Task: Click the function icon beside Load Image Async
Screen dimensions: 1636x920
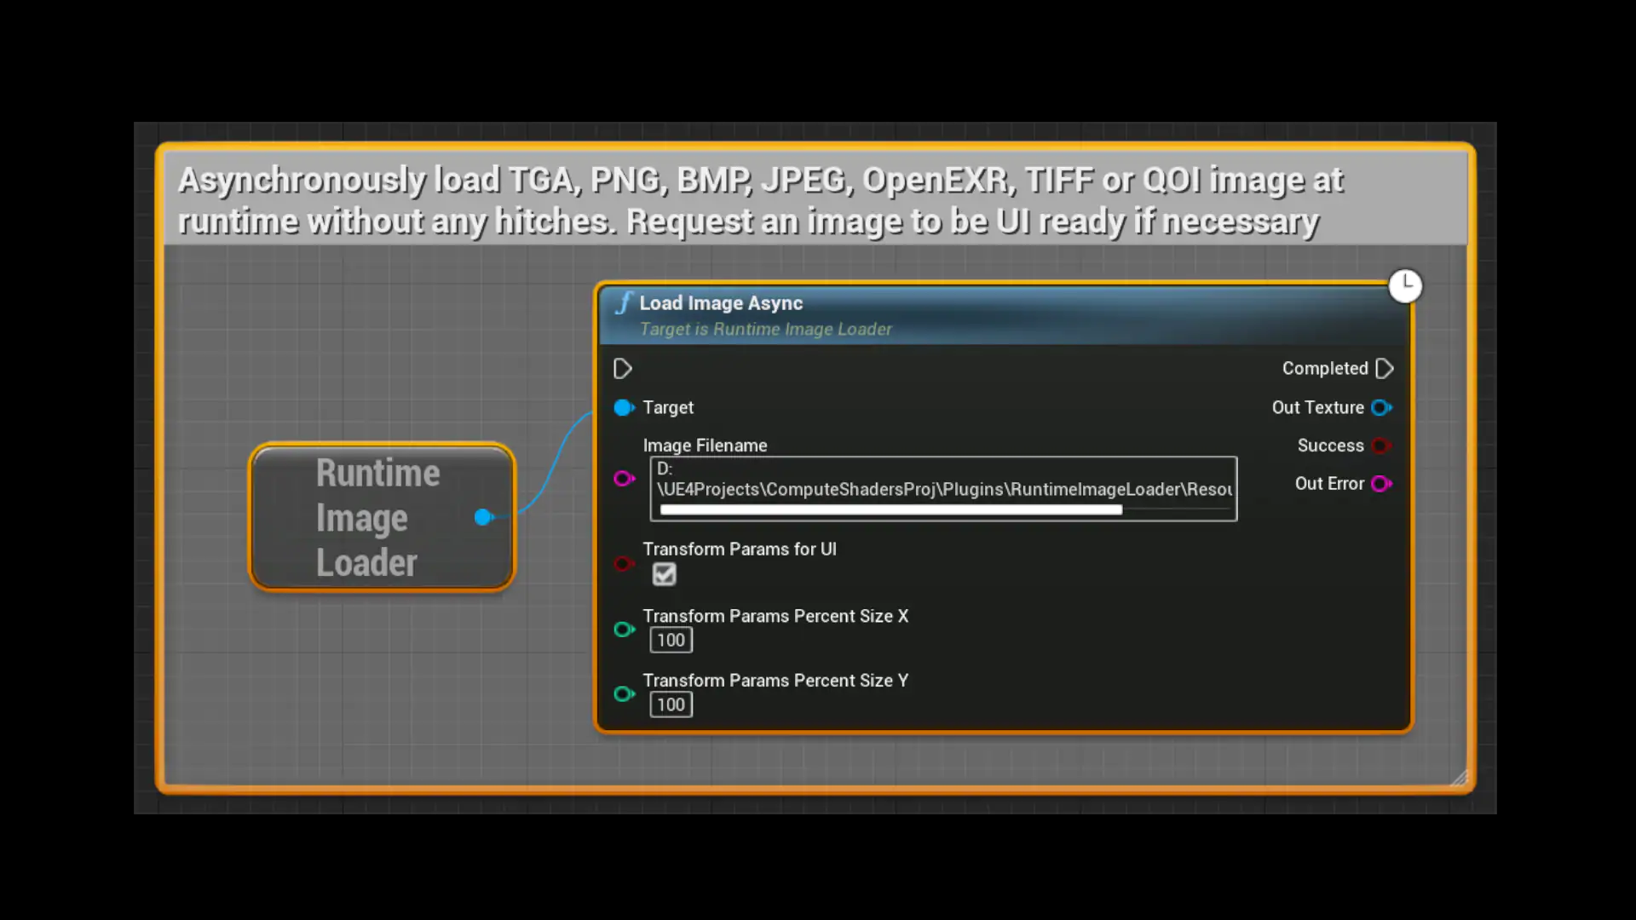Action: click(x=625, y=303)
